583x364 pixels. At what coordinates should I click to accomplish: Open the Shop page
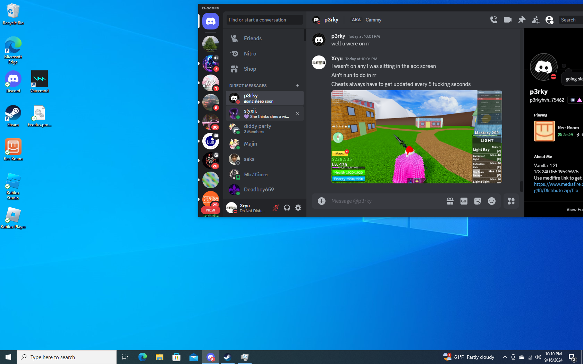click(x=265, y=69)
